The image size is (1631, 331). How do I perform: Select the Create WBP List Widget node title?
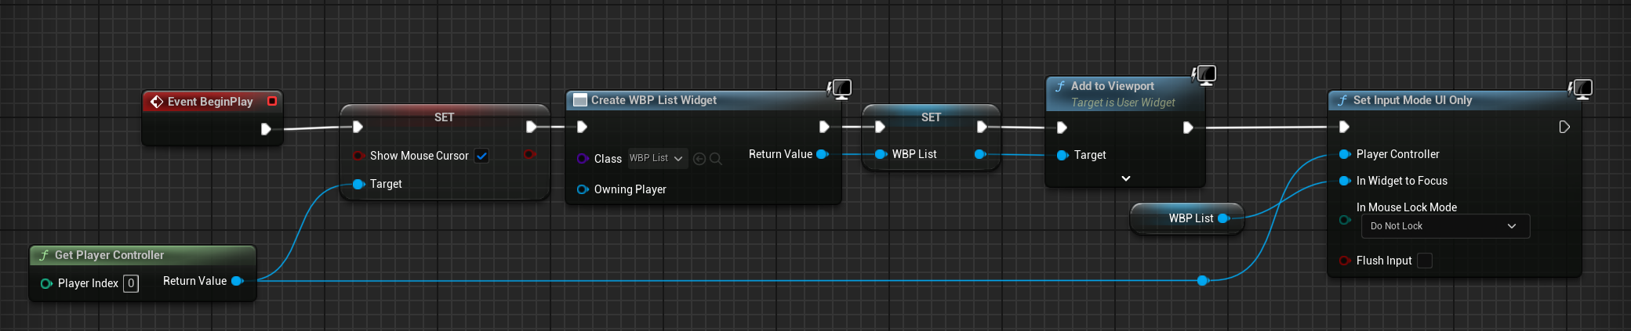coord(654,100)
